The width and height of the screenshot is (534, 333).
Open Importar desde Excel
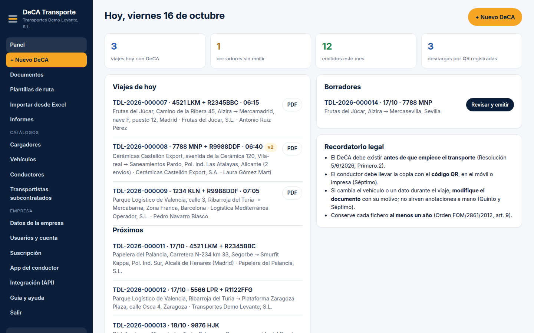pos(46,105)
